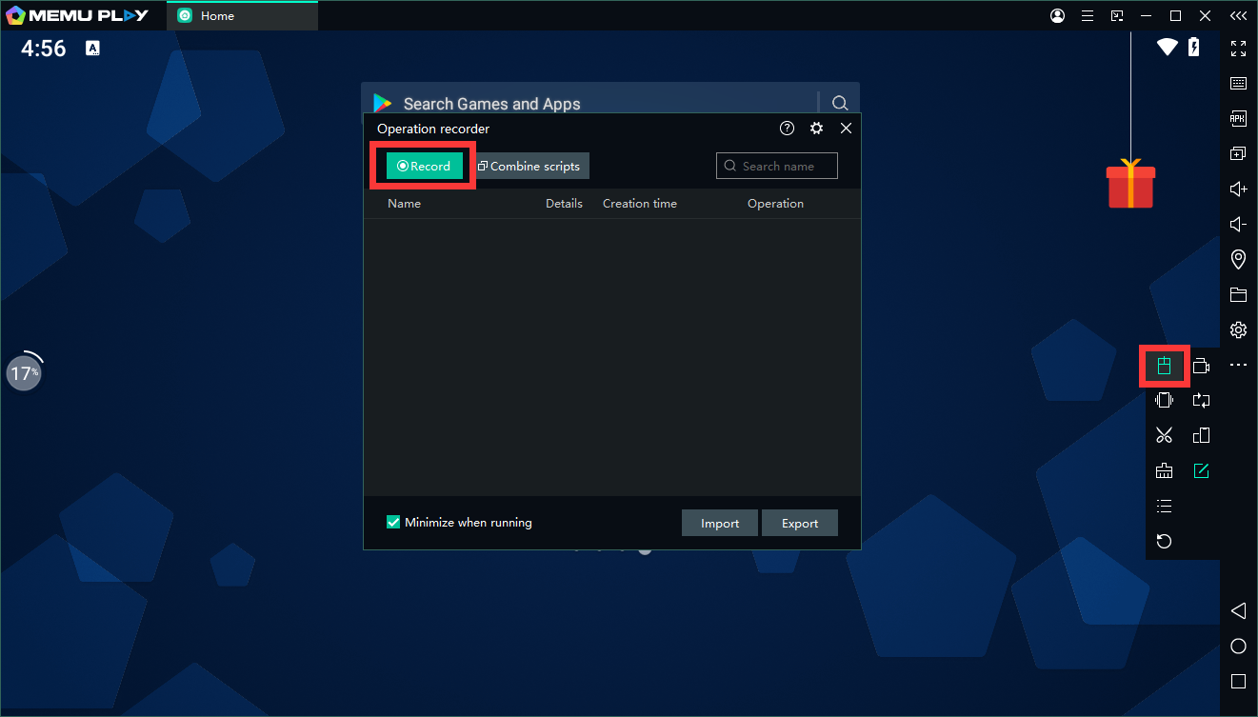Screen dimensions: 1258x717
Task: Open the Operation recorder help icon
Action: pos(787,129)
